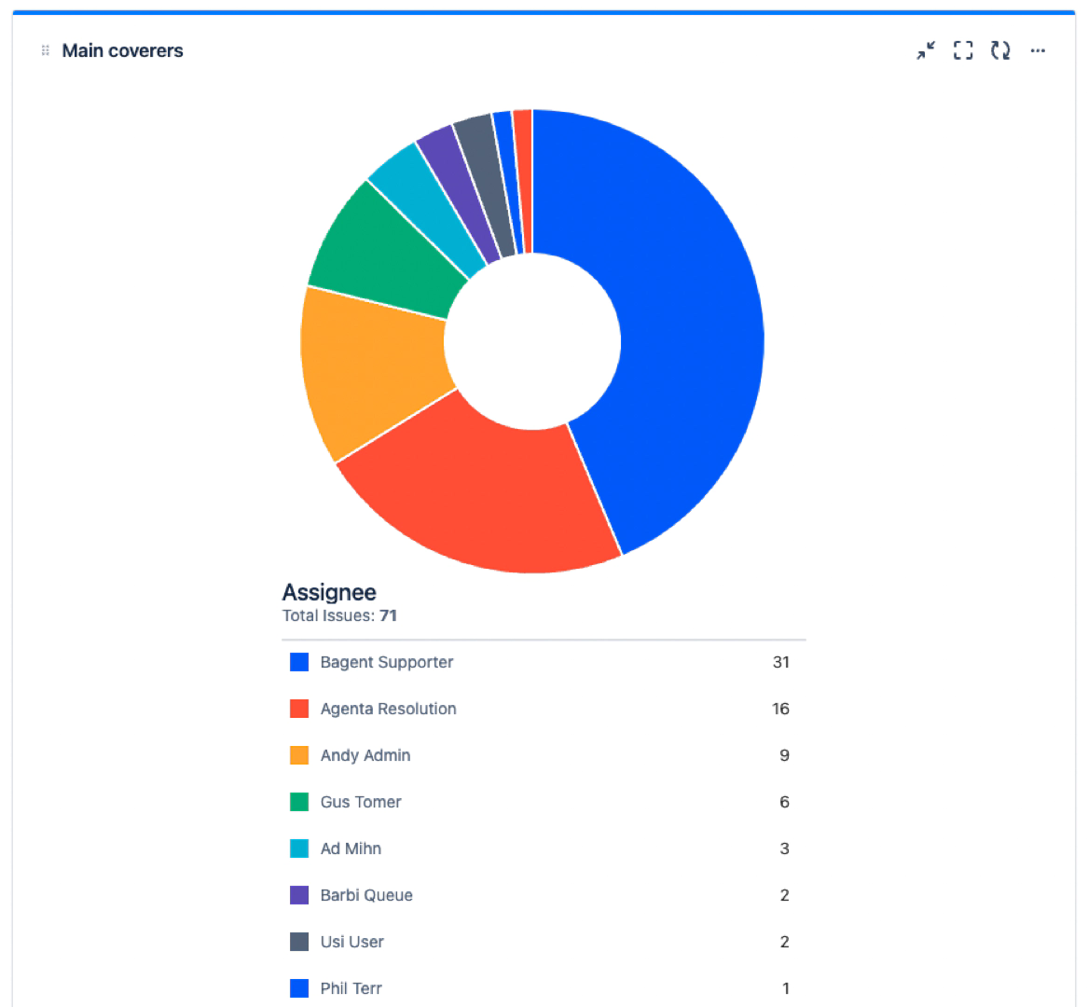Image resolution: width=1088 pixels, height=1007 pixels.
Task: Expand Main coverers gadget to full screen
Action: pos(963,51)
